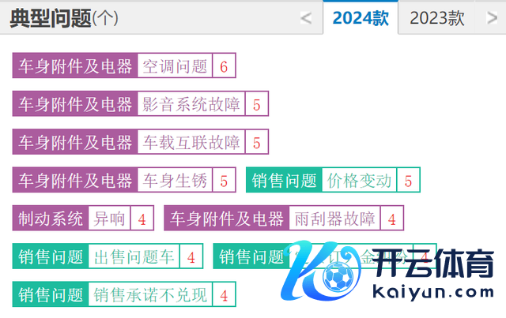This screenshot has height=318, width=506.
Task: Click 车身附件及电器 label beside 空调问题
Action: [x=75, y=66]
